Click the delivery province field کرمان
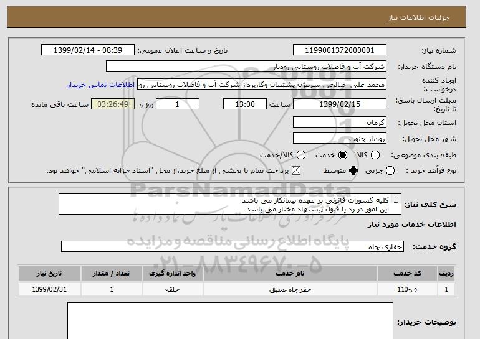480x339 pixels. [340, 122]
